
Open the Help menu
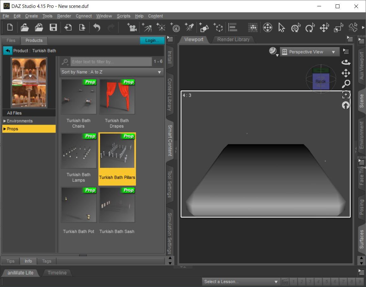click(139, 16)
